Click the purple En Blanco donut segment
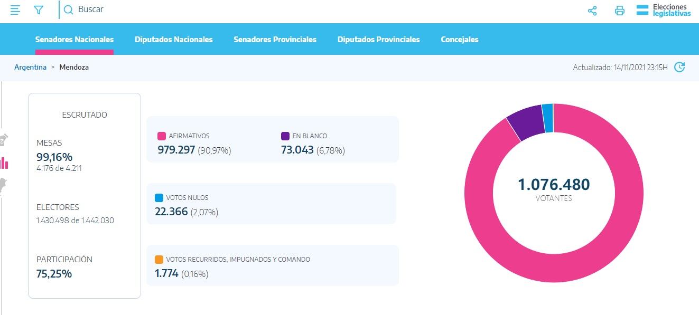This screenshot has height=315, width=699. (x=525, y=121)
